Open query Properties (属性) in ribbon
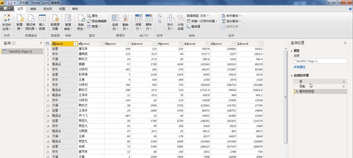 coord(92,16)
